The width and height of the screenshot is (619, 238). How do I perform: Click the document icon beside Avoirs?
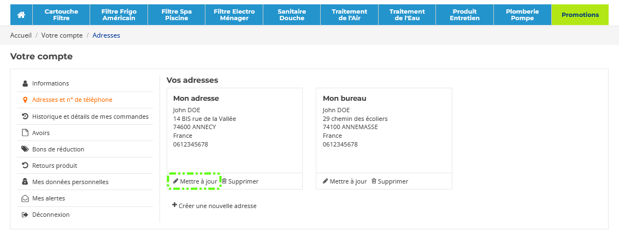tap(25, 132)
